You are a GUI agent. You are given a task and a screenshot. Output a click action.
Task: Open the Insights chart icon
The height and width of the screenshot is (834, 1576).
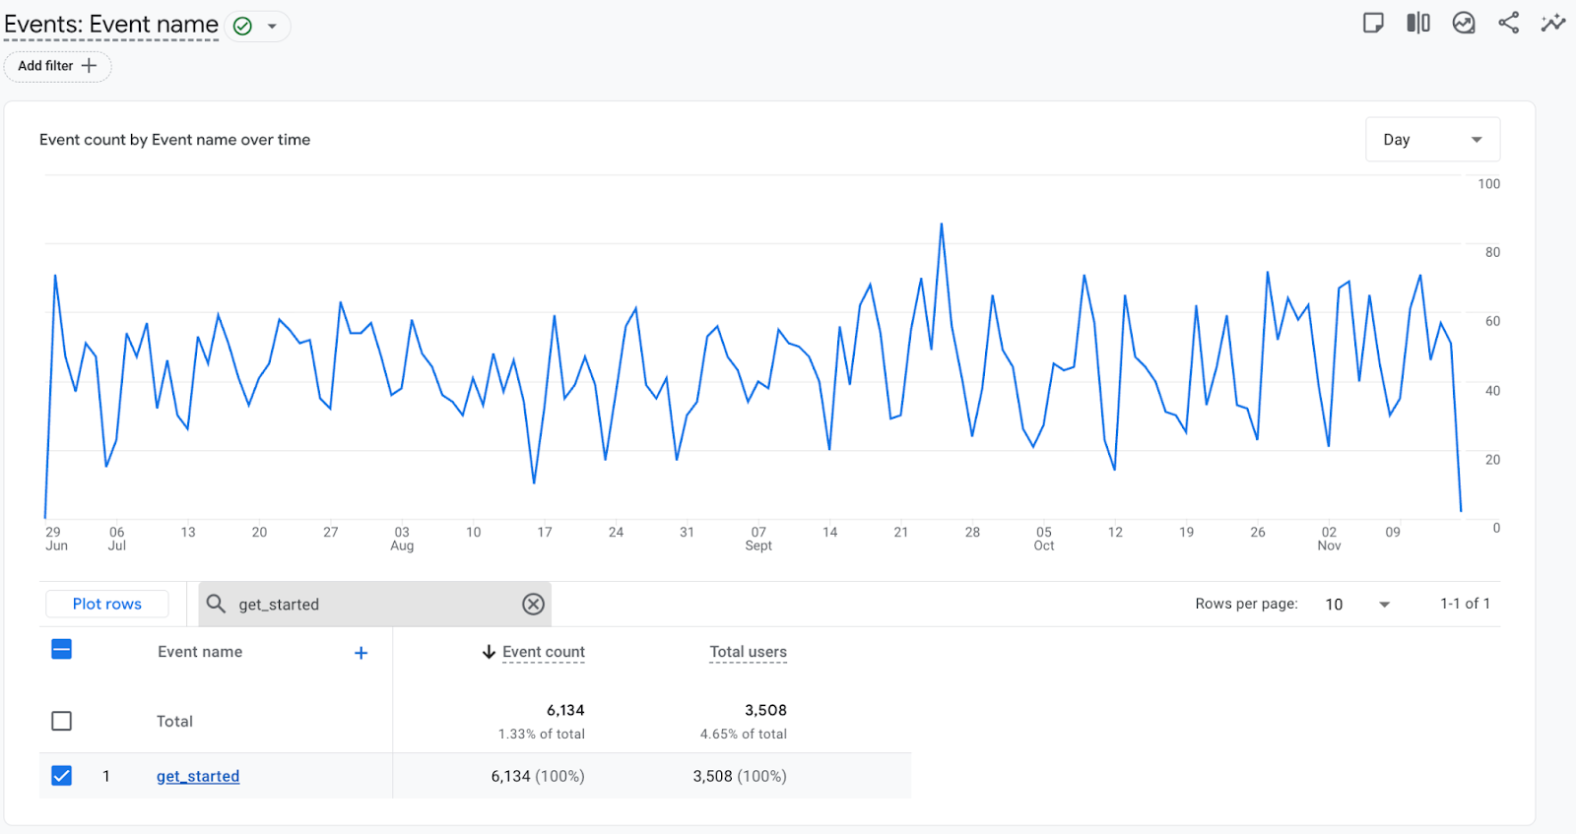1464,23
